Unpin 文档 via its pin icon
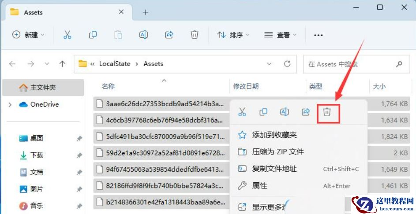This screenshot has width=416, height=214. tap(79, 172)
